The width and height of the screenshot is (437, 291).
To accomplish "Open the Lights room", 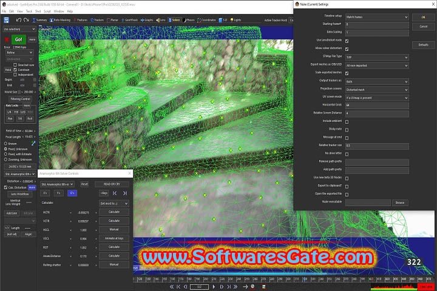I will coord(235,20).
